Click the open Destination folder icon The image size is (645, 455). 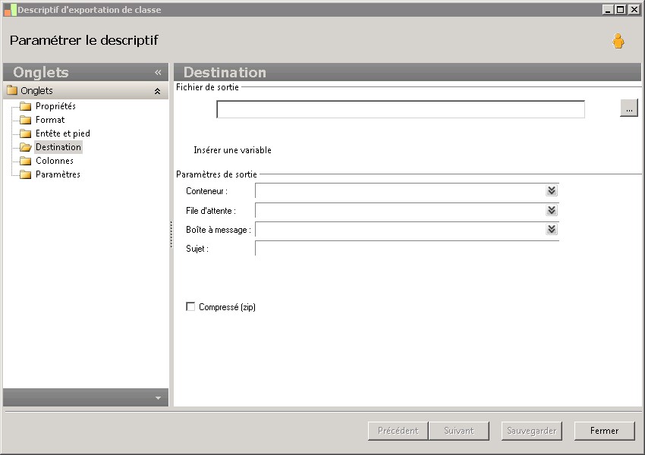click(26, 147)
